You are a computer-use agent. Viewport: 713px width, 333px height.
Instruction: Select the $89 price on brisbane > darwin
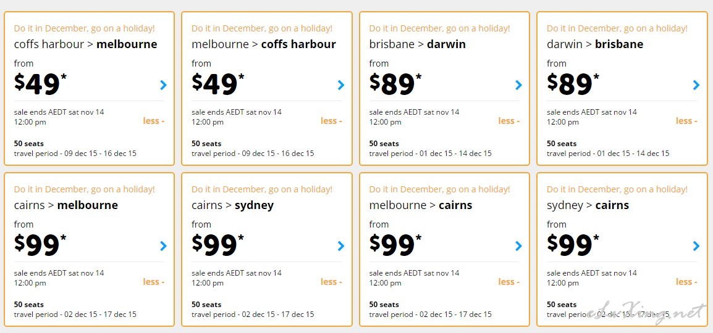coord(395,84)
